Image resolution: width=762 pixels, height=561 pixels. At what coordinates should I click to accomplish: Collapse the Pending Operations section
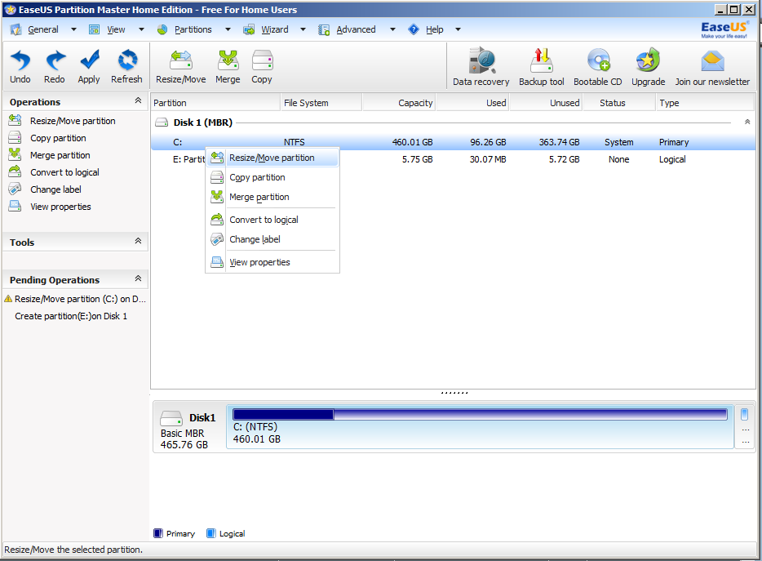[138, 278]
